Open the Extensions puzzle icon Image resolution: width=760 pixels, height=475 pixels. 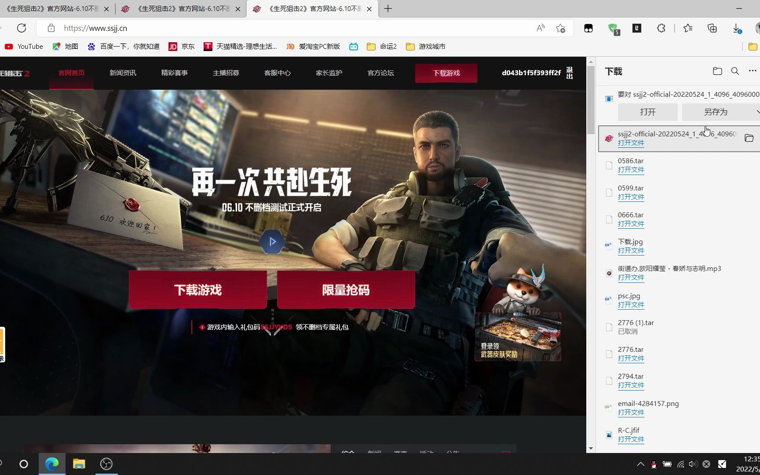point(661,28)
